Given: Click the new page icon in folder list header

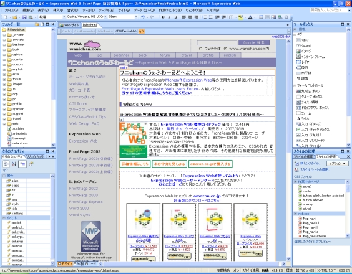Looking at the screenshot, I should pyautogui.click(x=42, y=24).
